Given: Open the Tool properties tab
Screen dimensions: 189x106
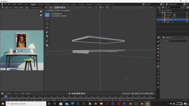Looking at the screenshot, I should pos(158,42).
